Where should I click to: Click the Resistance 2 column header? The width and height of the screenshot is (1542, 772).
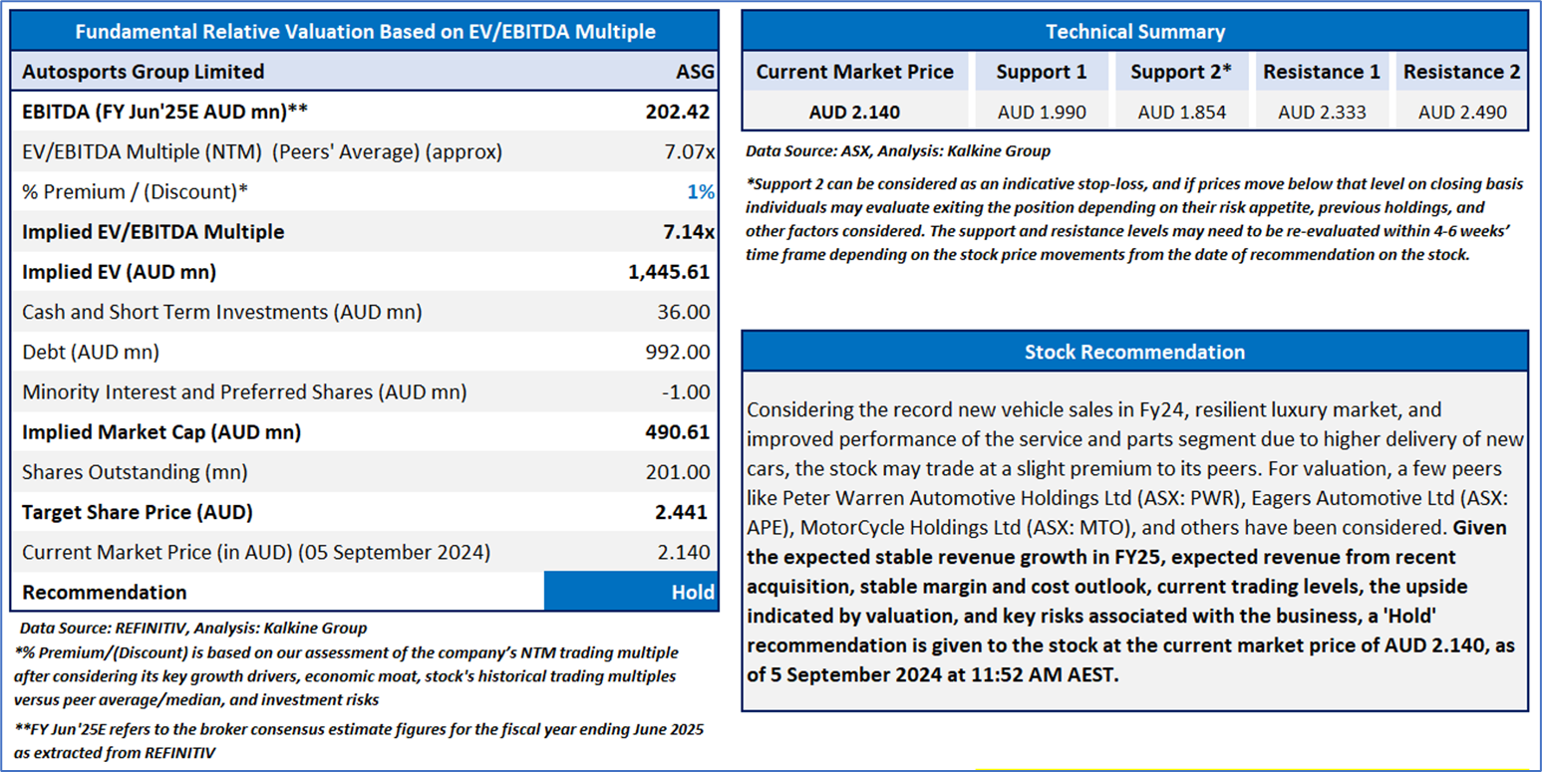click(1461, 72)
